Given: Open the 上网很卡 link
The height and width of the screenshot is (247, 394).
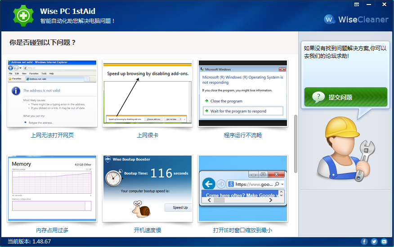Looking at the screenshot, I should point(148,135).
